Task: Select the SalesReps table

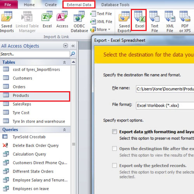Action: coord(35,104)
